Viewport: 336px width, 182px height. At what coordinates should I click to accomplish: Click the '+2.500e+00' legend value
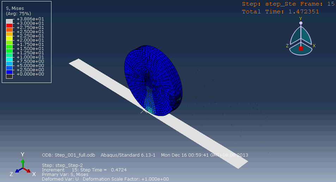click(x=30, y=70)
